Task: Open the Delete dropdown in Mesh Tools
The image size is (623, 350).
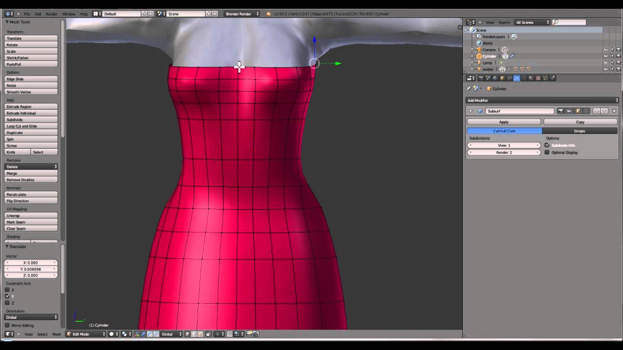Action: click(31, 167)
